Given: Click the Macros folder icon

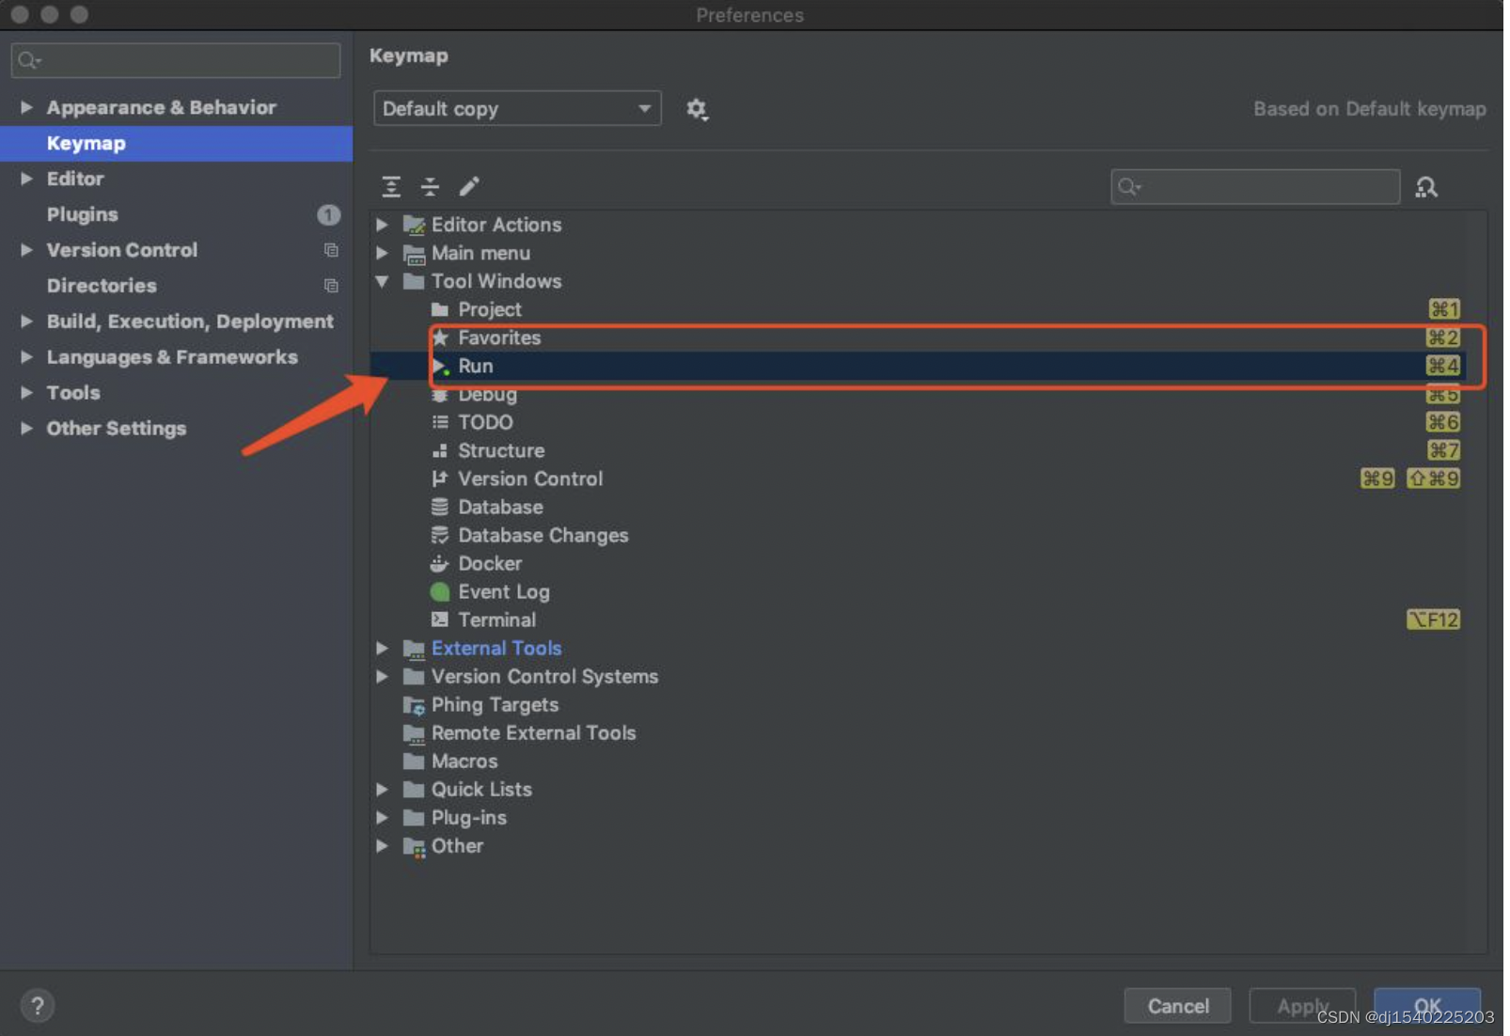Looking at the screenshot, I should [x=414, y=761].
